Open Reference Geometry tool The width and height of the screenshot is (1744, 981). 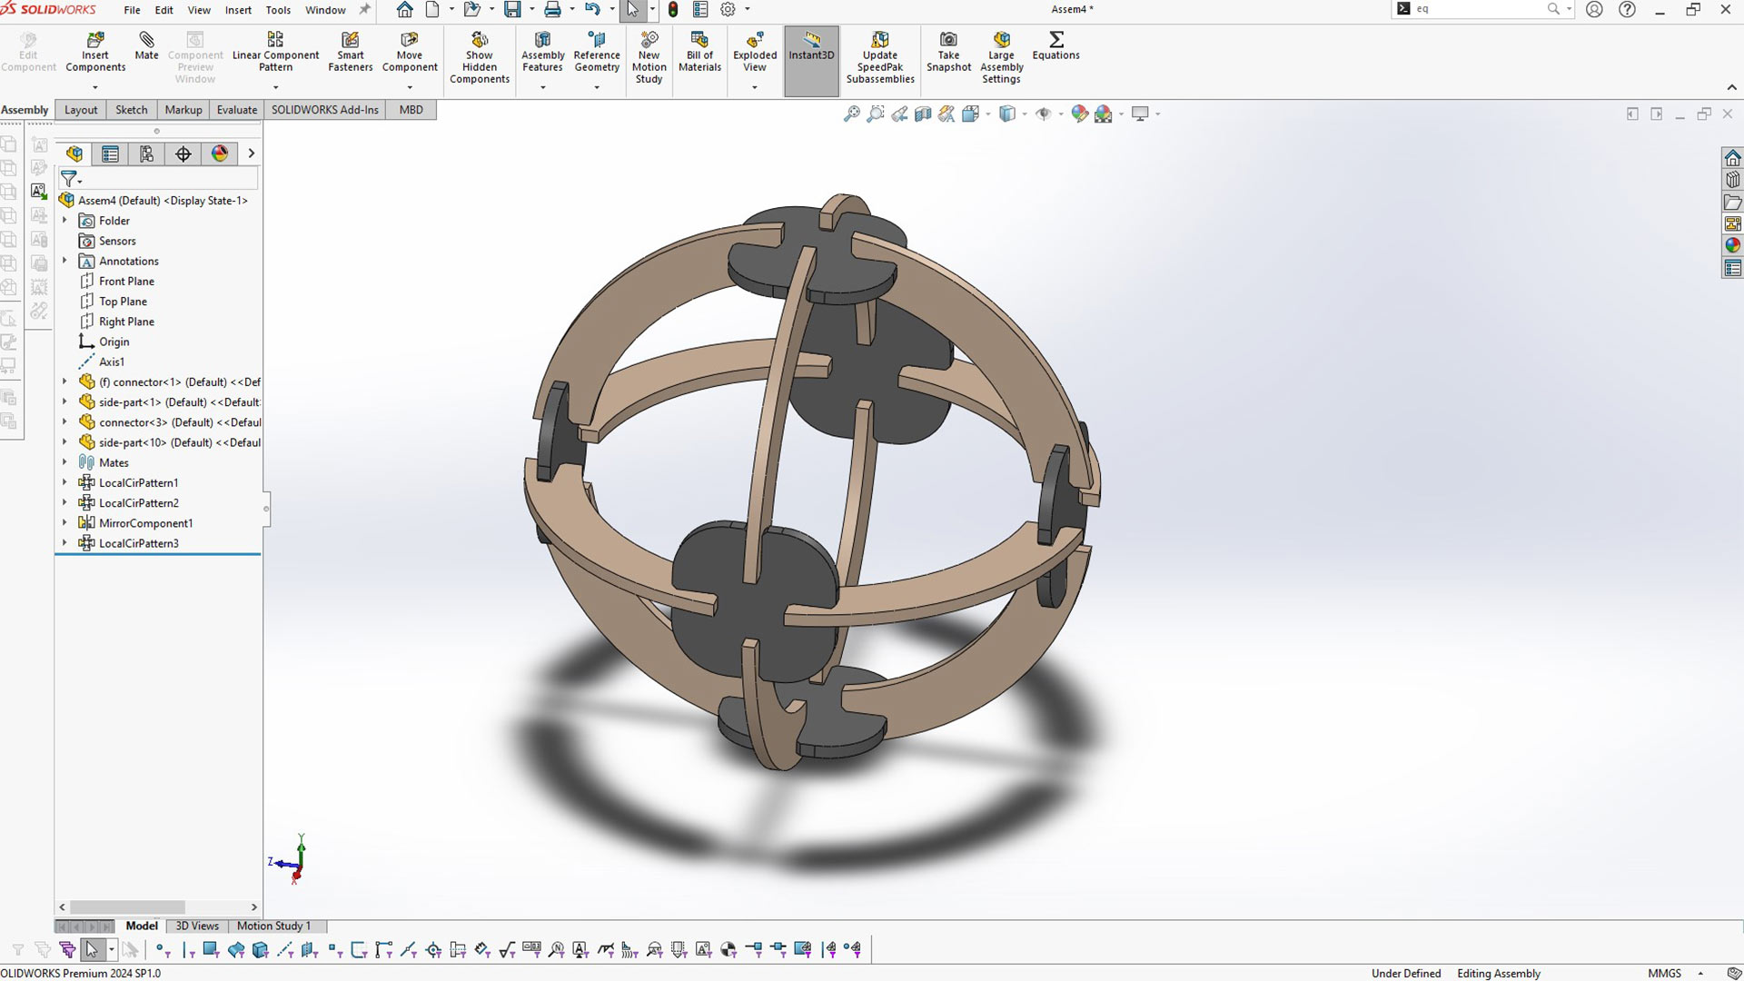pyautogui.click(x=597, y=53)
